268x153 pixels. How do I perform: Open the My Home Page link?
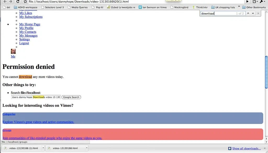pos(30,24)
